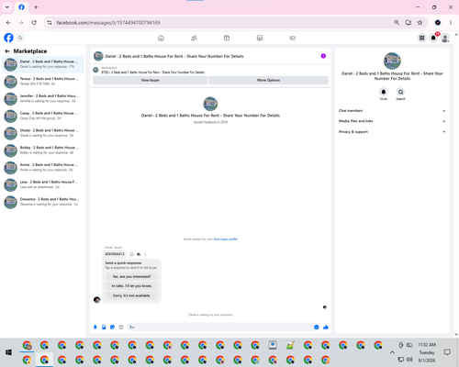Click the volume speaker icon in system tray
This screenshot has height=367, width=459.
(409, 360)
